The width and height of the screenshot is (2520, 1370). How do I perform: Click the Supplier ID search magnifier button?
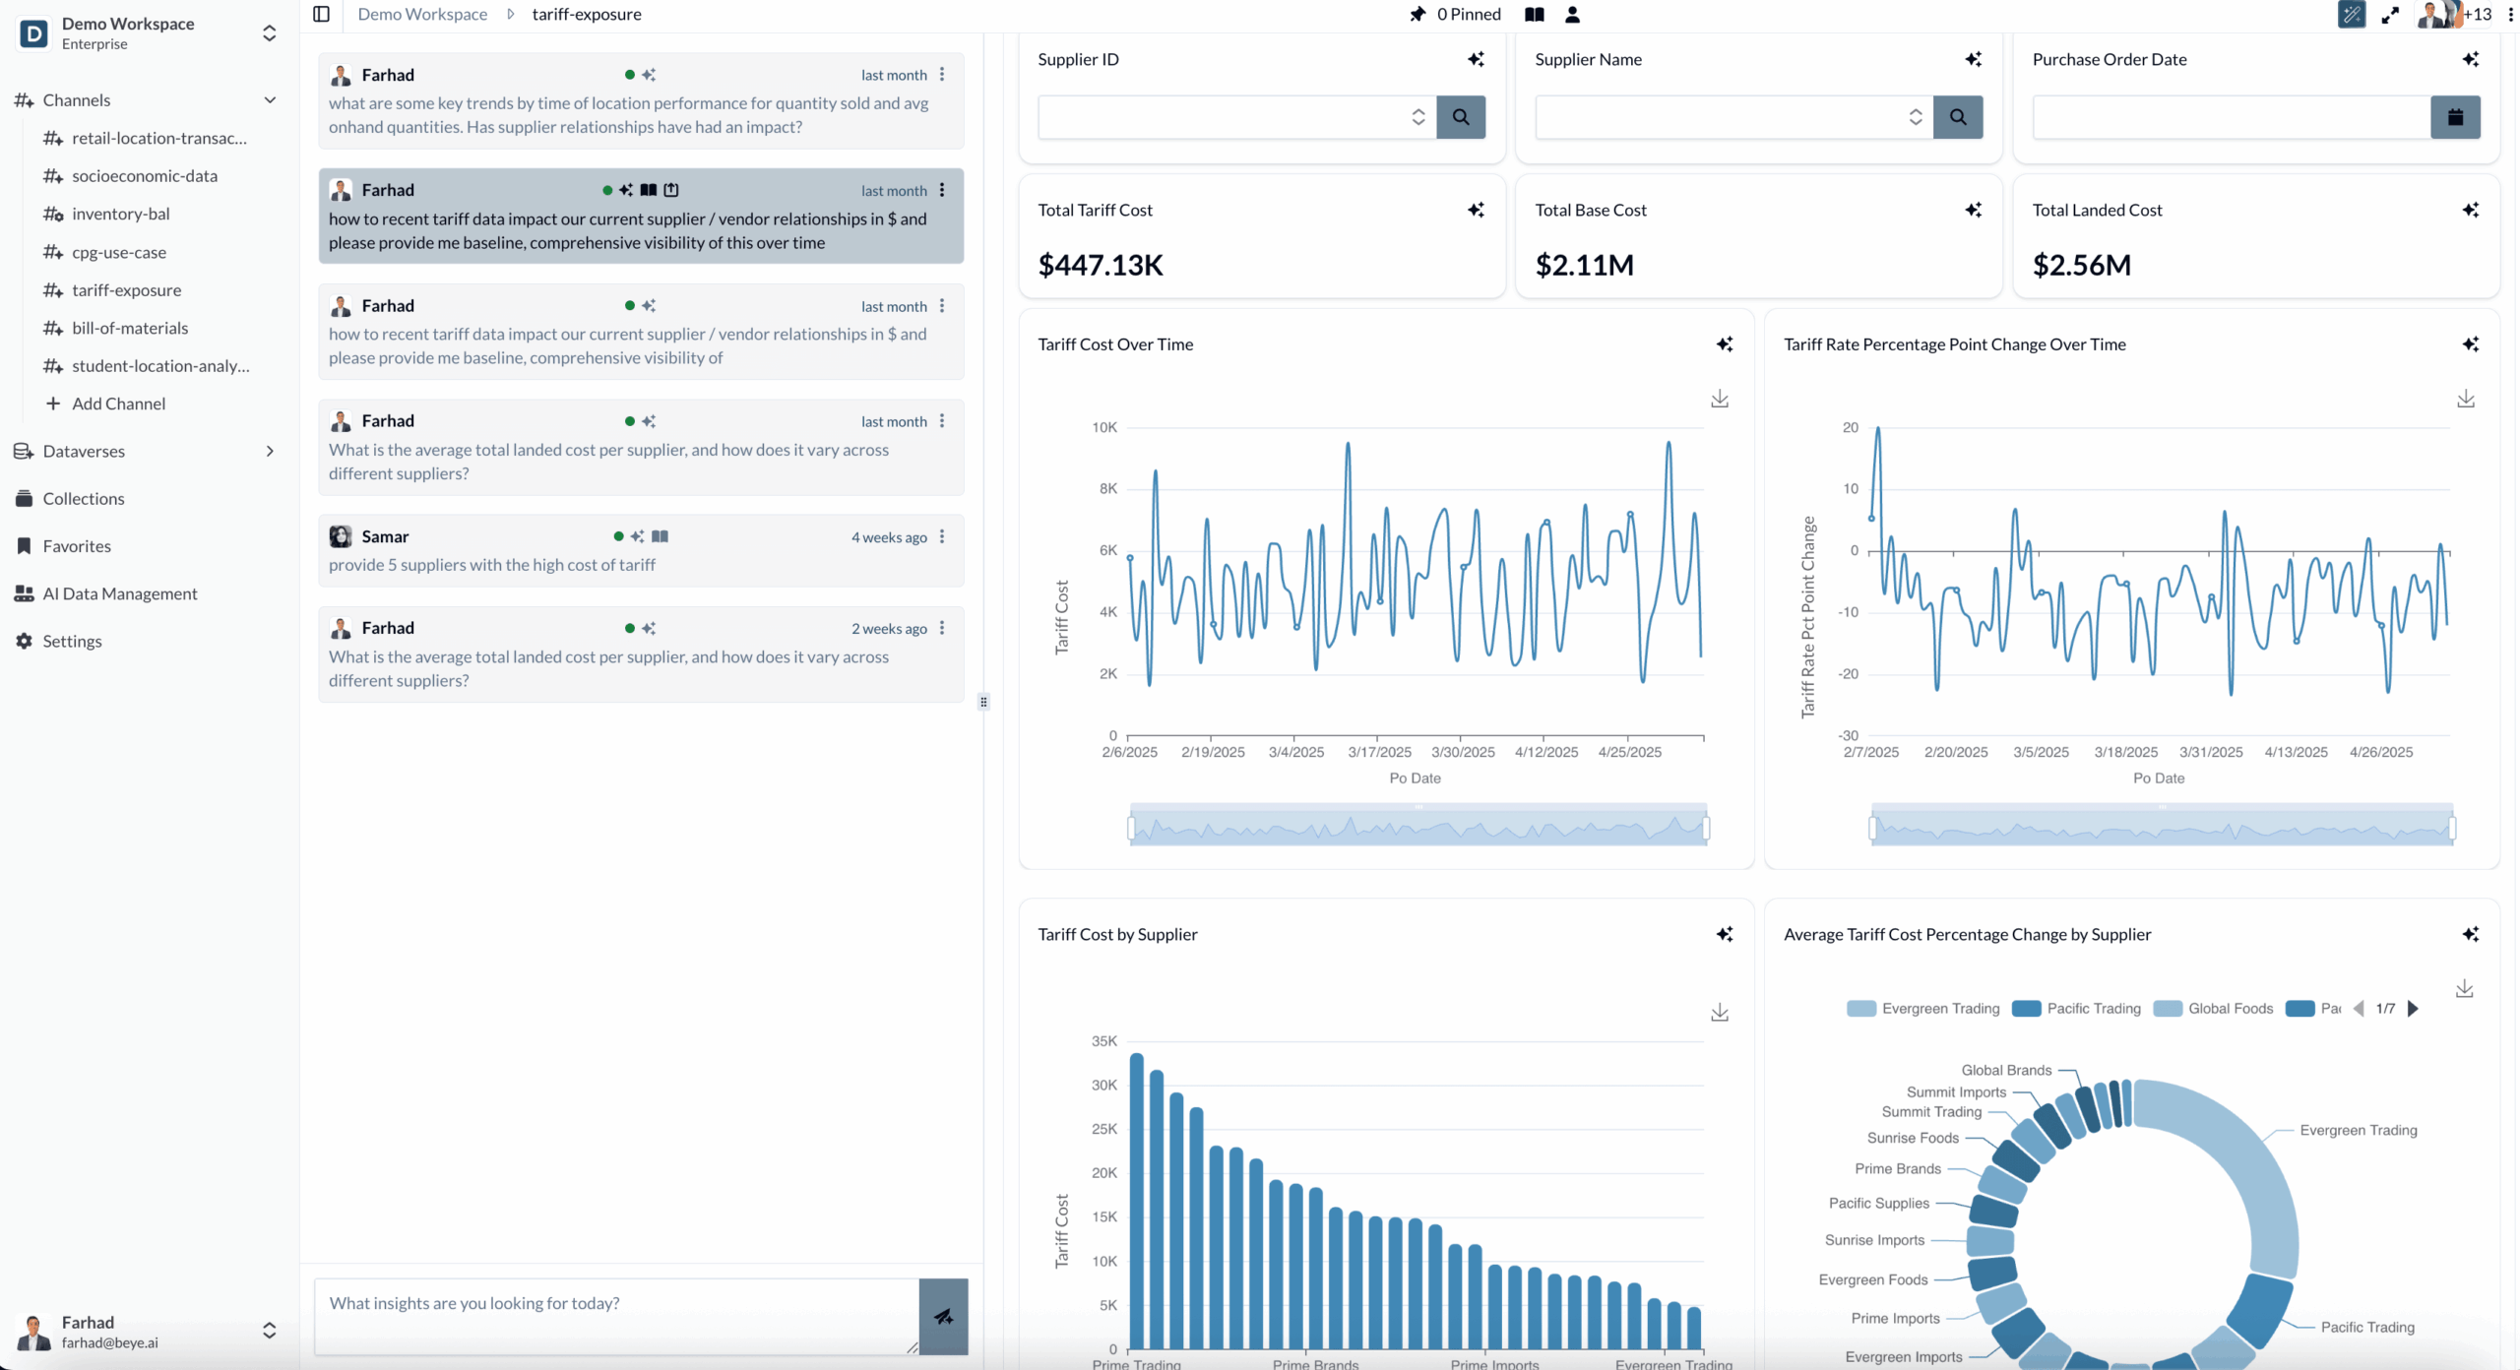(1461, 117)
